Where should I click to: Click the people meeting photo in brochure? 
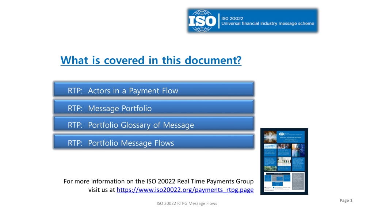284,146
